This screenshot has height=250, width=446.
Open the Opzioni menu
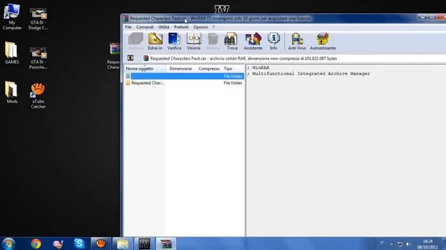pos(201,27)
